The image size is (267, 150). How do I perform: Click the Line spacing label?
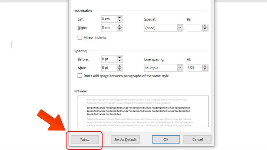point(154,59)
